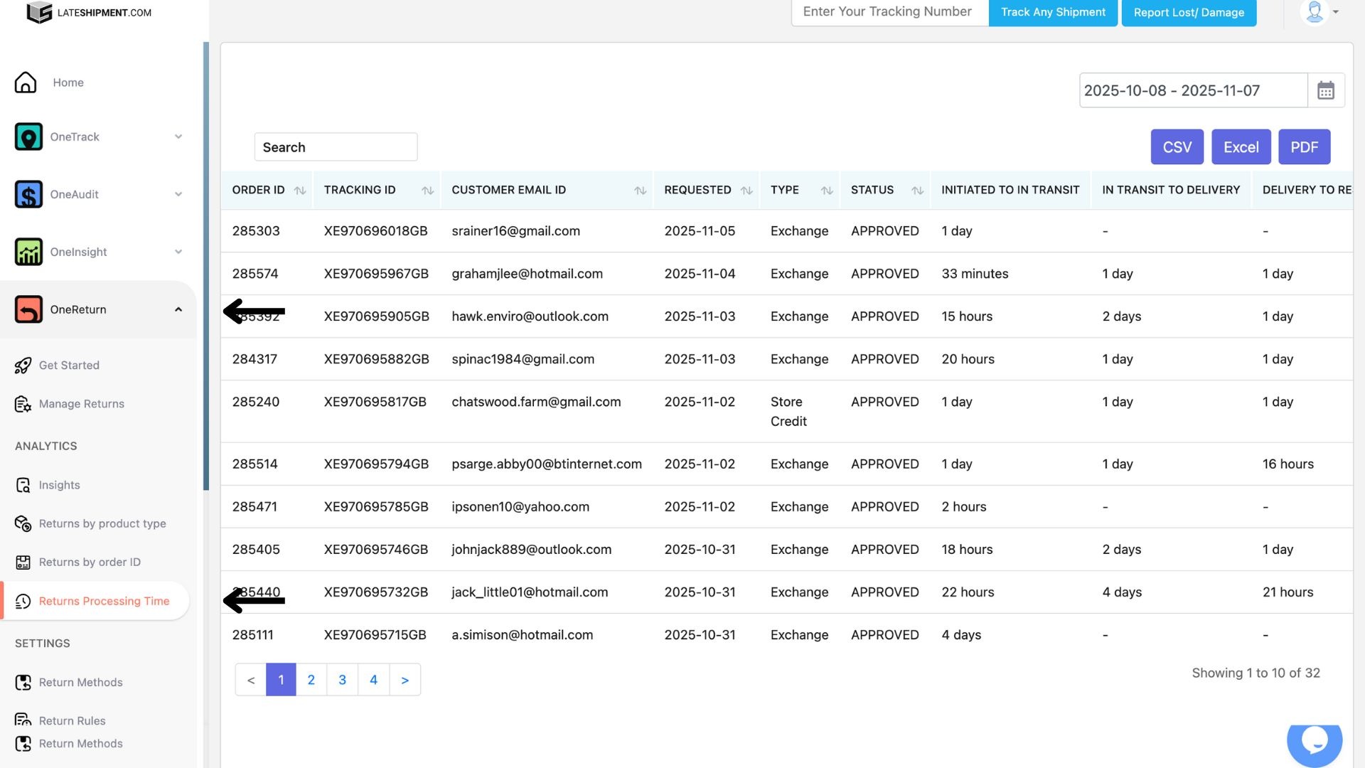
Task: Click the Get Started rocket icon
Action: (x=23, y=366)
